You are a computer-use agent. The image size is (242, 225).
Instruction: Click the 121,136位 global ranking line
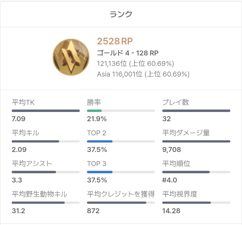pyautogui.click(x=136, y=64)
